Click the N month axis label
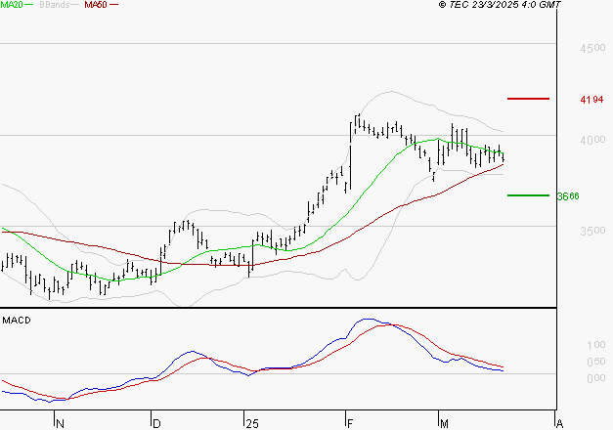Screen dimensions: 613x430 coord(60,424)
